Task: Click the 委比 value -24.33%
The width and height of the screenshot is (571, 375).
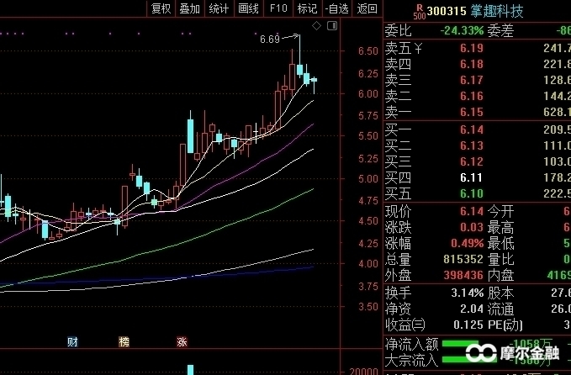Action: (x=462, y=30)
